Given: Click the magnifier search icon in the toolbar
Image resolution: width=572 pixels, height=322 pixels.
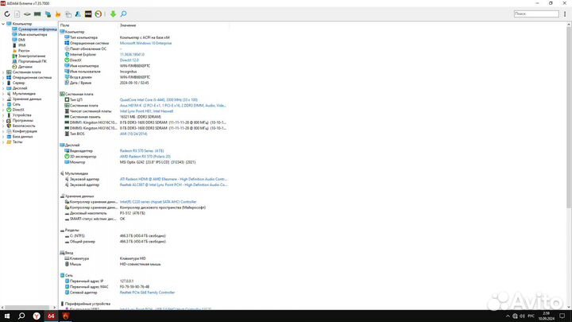Looking at the screenshot, I should pyautogui.click(x=123, y=14).
